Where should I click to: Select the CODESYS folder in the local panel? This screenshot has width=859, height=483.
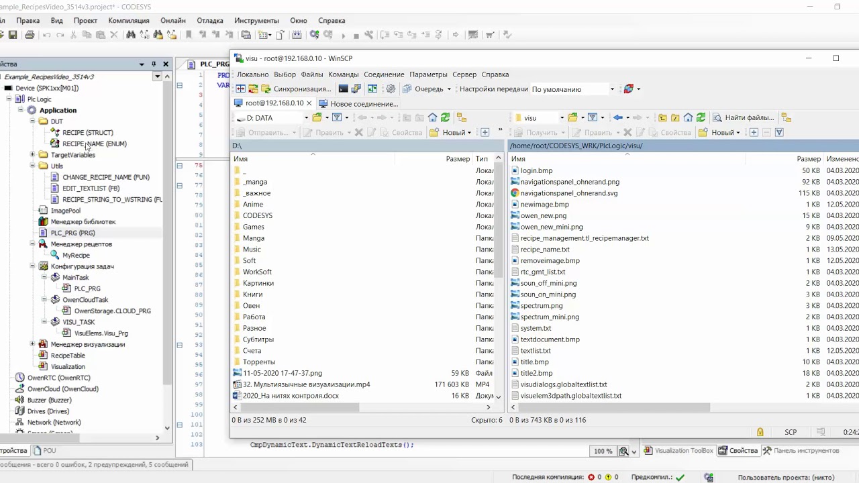pos(258,215)
